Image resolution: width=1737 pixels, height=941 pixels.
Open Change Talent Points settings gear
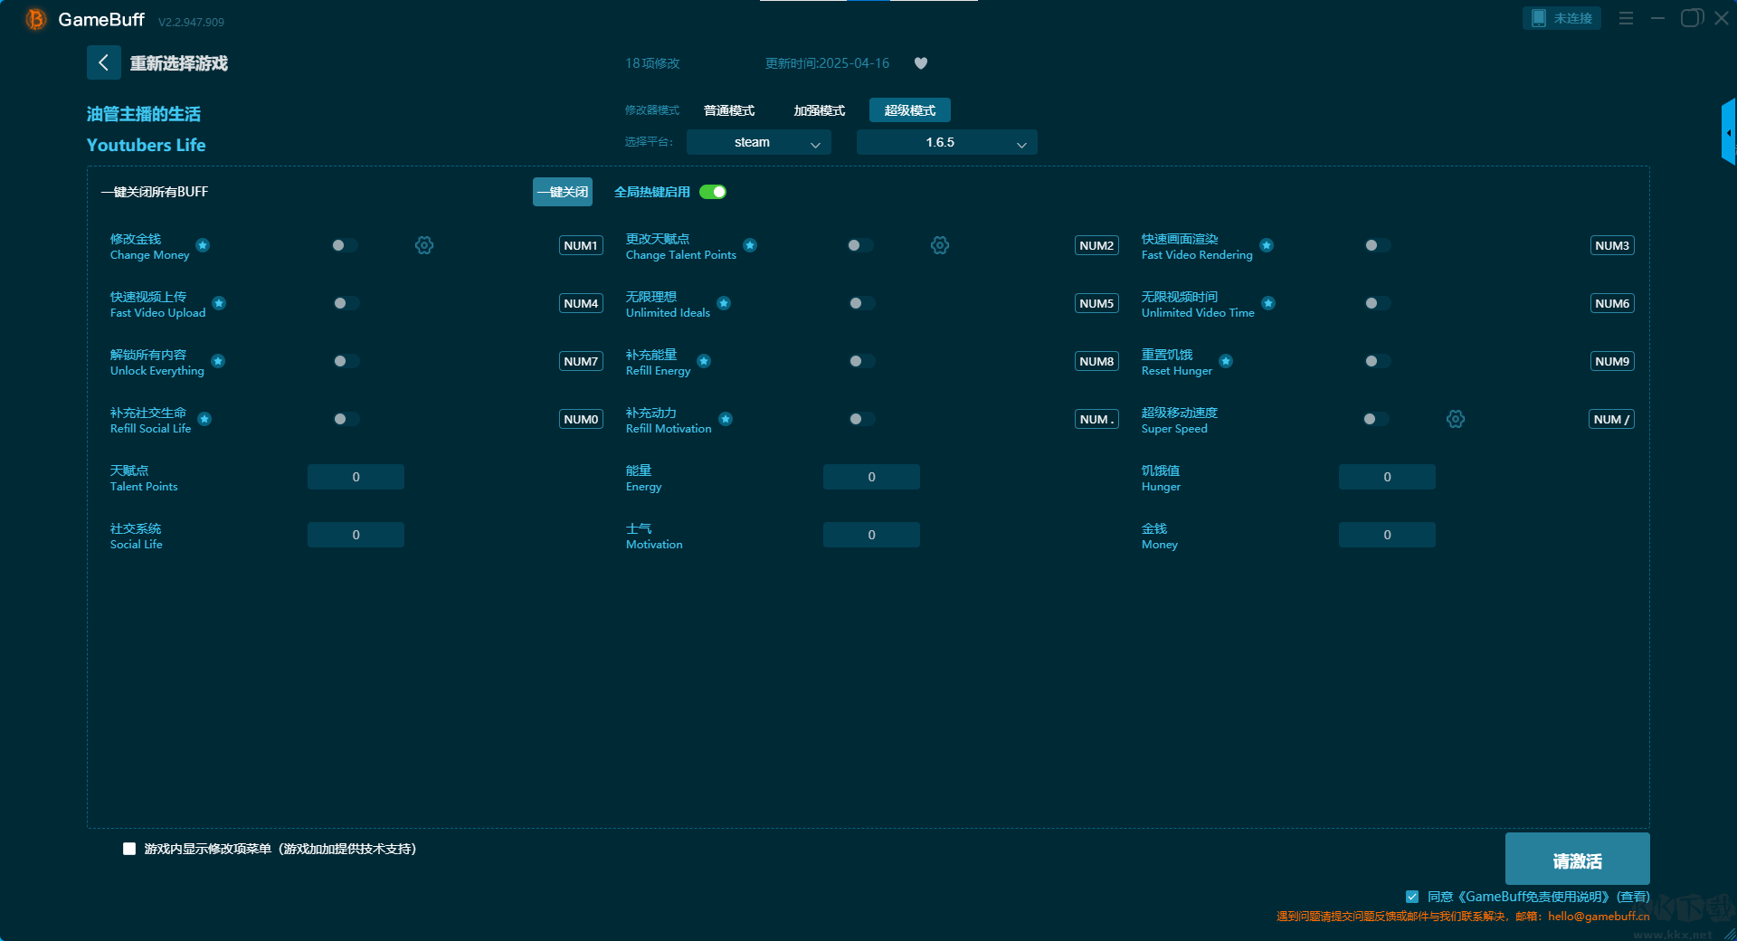[x=940, y=245]
